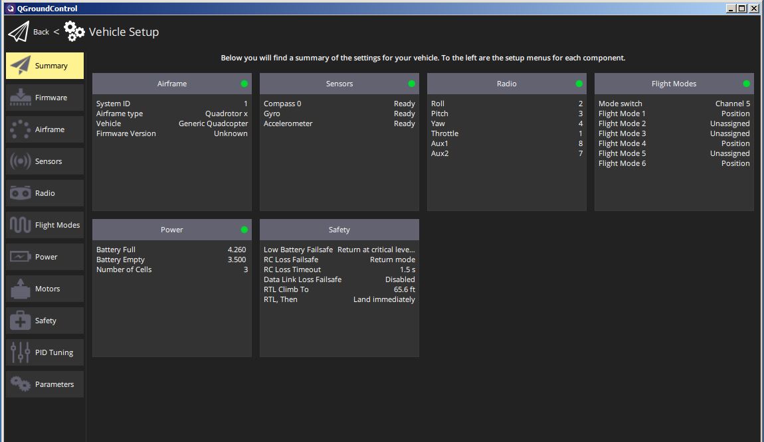Viewport: 764px width, 442px height.
Task: Click green status dot on Radio card
Action: (579, 84)
